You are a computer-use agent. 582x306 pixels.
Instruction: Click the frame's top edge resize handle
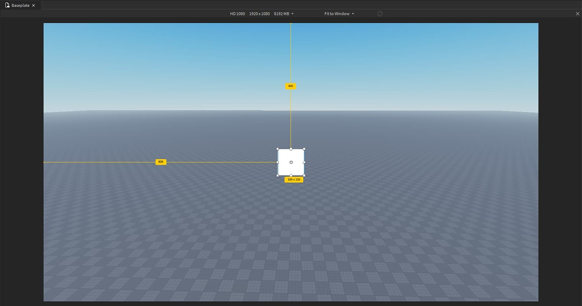click(x=291, y=148)
